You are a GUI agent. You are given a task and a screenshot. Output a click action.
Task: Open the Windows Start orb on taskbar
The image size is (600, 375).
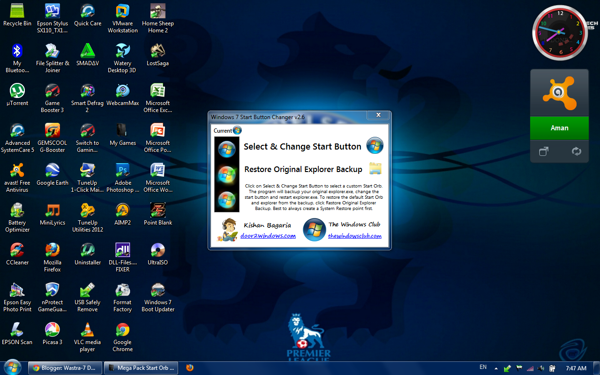pos(13,367)
